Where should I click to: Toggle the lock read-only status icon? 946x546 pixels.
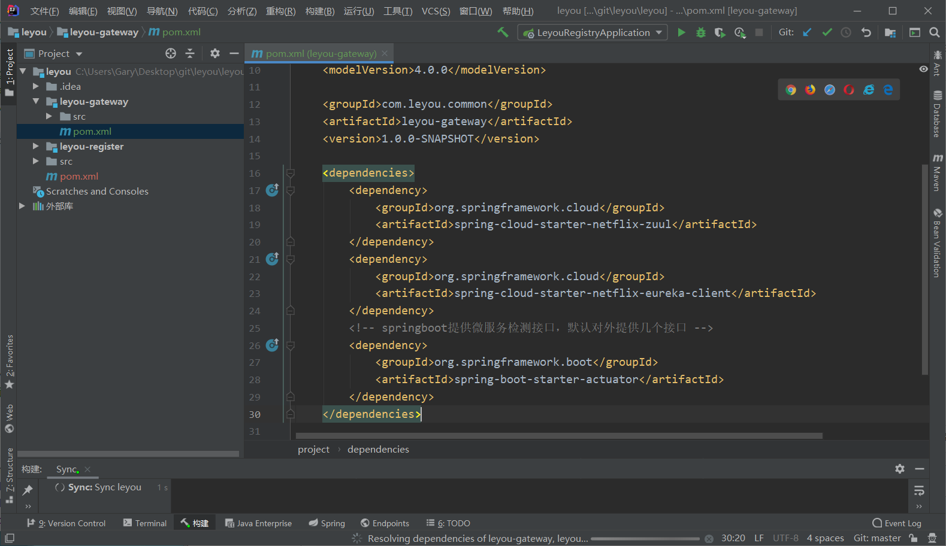(x=913, y=538)
